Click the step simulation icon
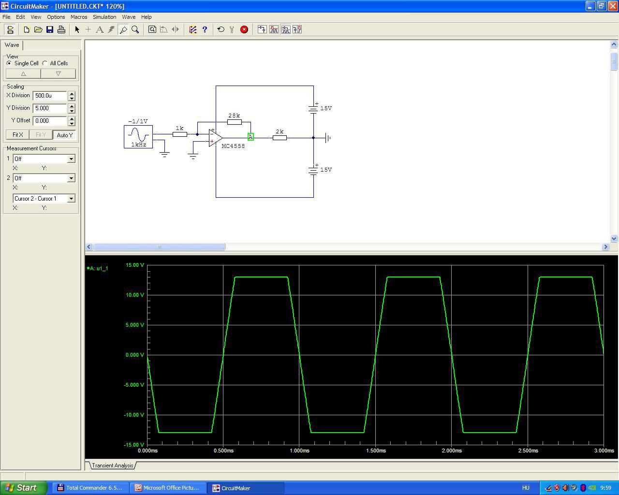619x495 pixels. pos(232,29)
